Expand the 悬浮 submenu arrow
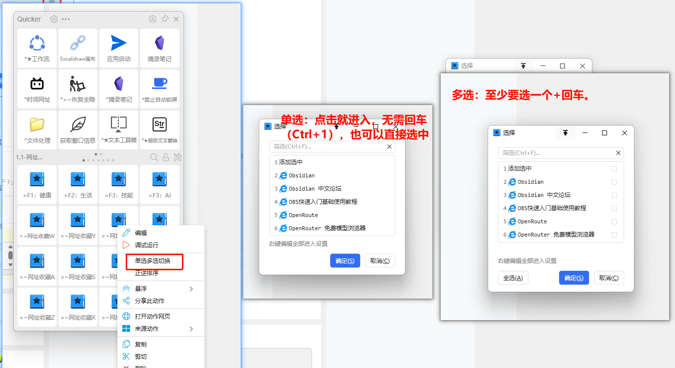The width and height of the screenshot is (675, 368). pyautogui.click(x=191, y=289)
